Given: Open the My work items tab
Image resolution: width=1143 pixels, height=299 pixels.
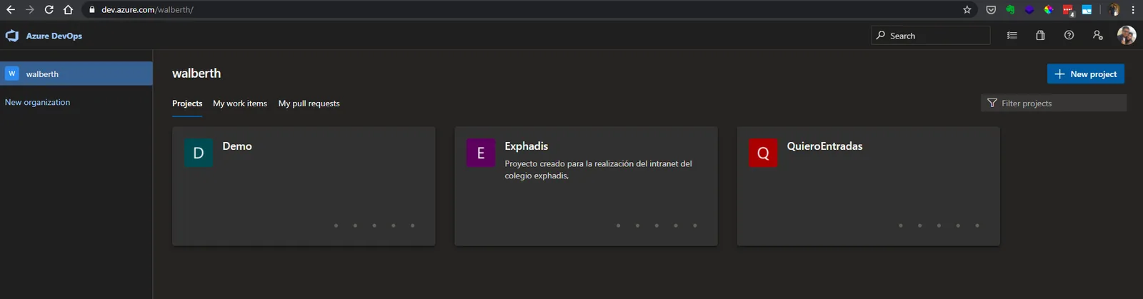Looking at the screenshot, I should pyautogui.click(x=240, y=103).
